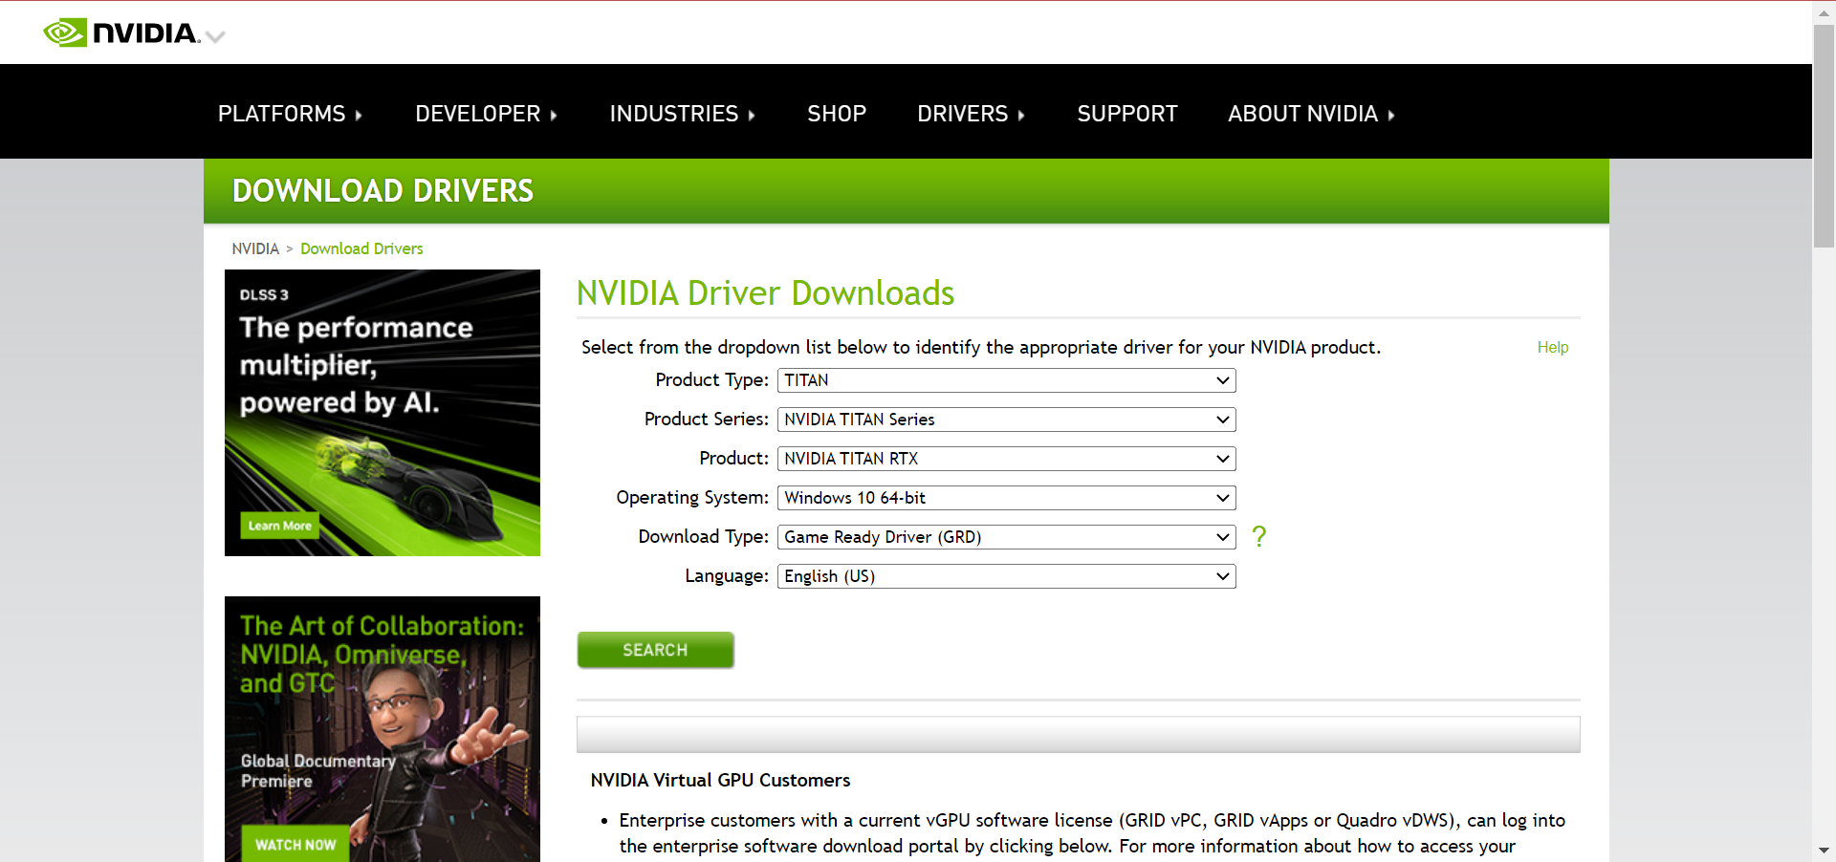Click the Download Drivers breadcrumb link
Image resolution: width=1836 pixels, height=862 pixels.
[x=361, y=248]
